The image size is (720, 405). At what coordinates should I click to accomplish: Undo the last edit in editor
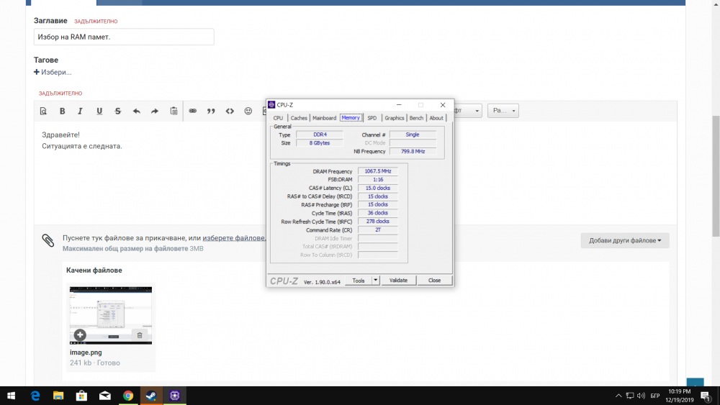click(x=136, y=111)
